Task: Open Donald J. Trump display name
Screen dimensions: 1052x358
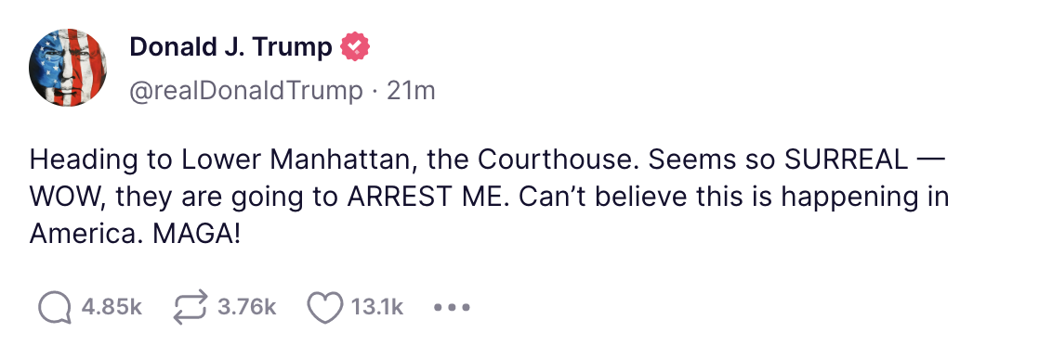Action: (230, 47)
